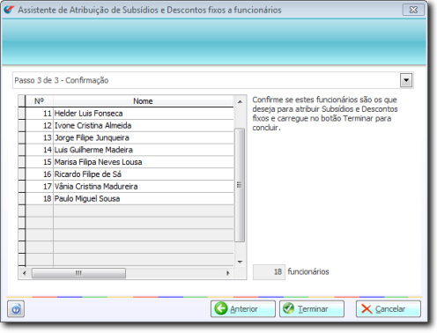Click number cell 15 in the list
This screenshot has height=333, width=437.
40,162
